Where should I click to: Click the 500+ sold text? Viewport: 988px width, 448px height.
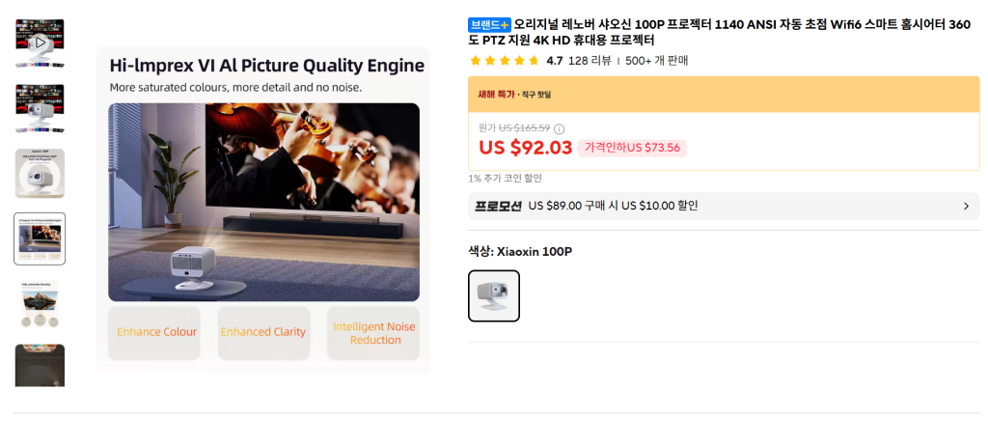click(x=656, y=61)
